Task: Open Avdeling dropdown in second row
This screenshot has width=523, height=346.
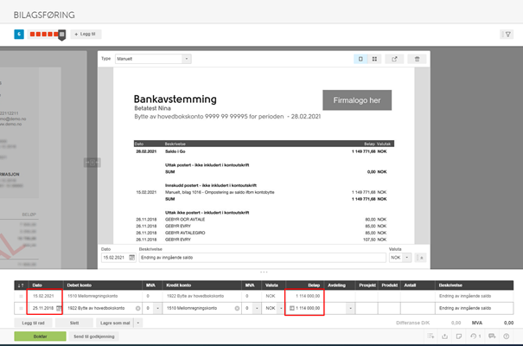Action: click(x=350, y=308)
